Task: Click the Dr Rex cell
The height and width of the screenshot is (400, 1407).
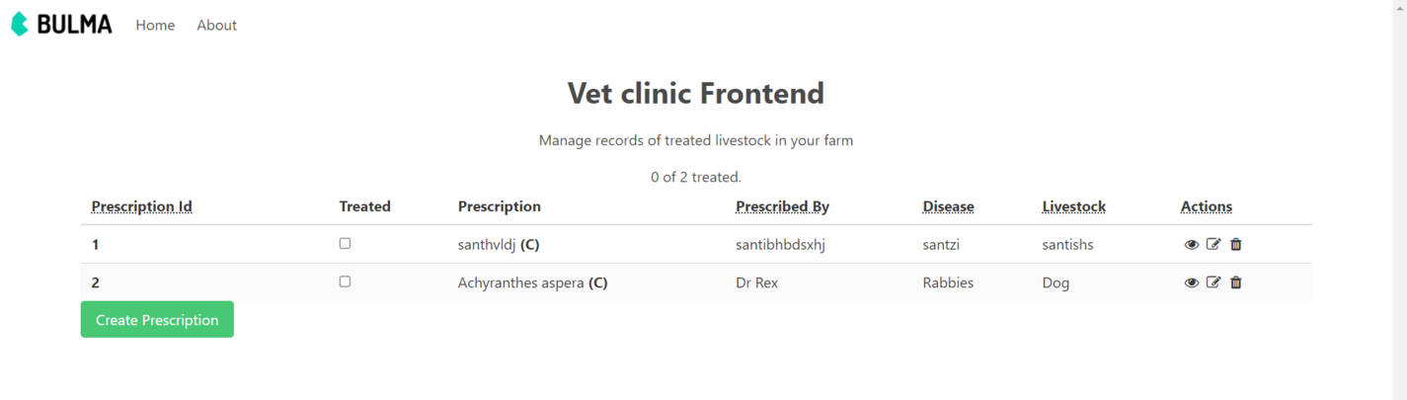Action: 756,283
